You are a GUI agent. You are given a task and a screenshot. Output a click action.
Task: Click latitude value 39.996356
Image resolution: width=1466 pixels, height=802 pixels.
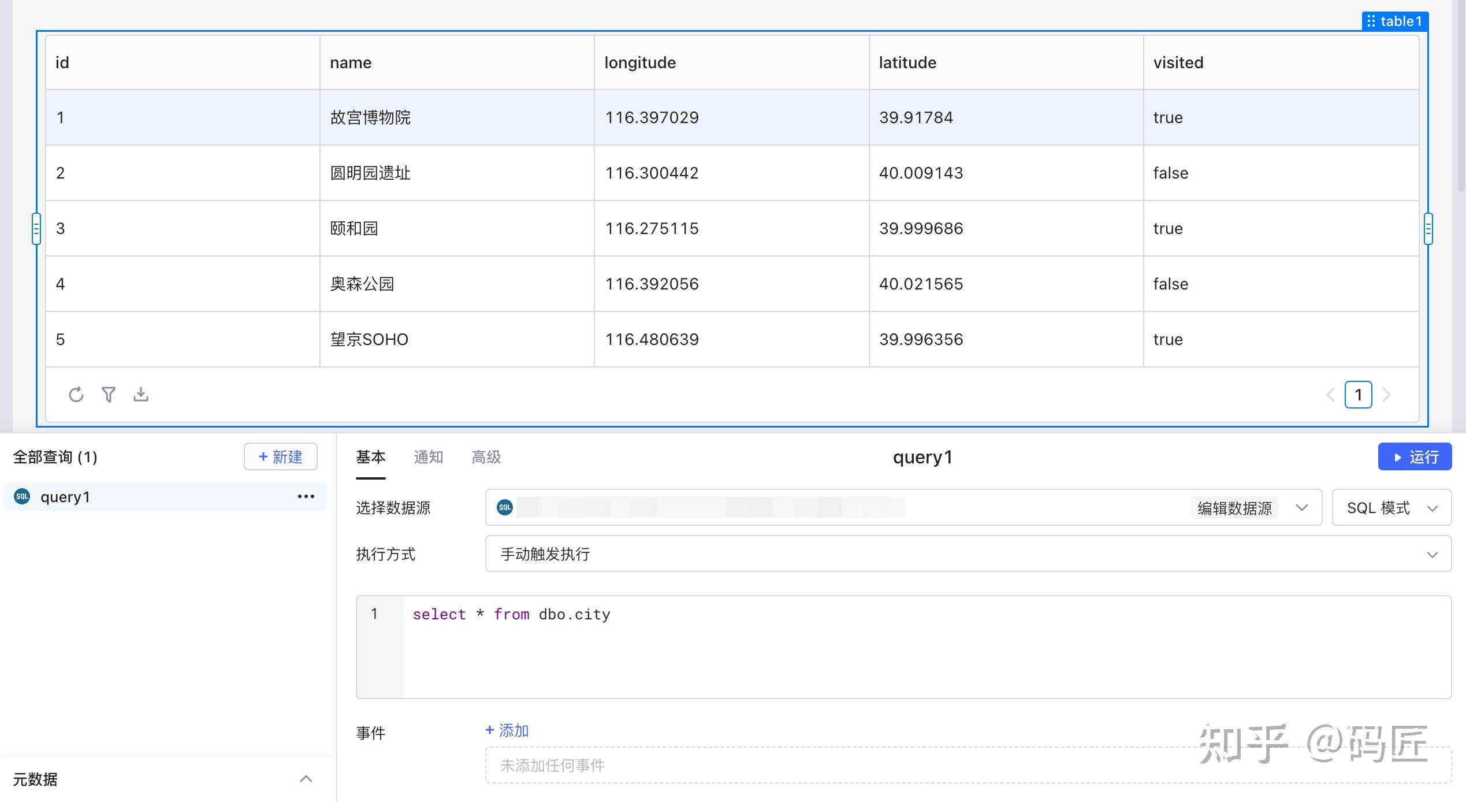(921, 339)
